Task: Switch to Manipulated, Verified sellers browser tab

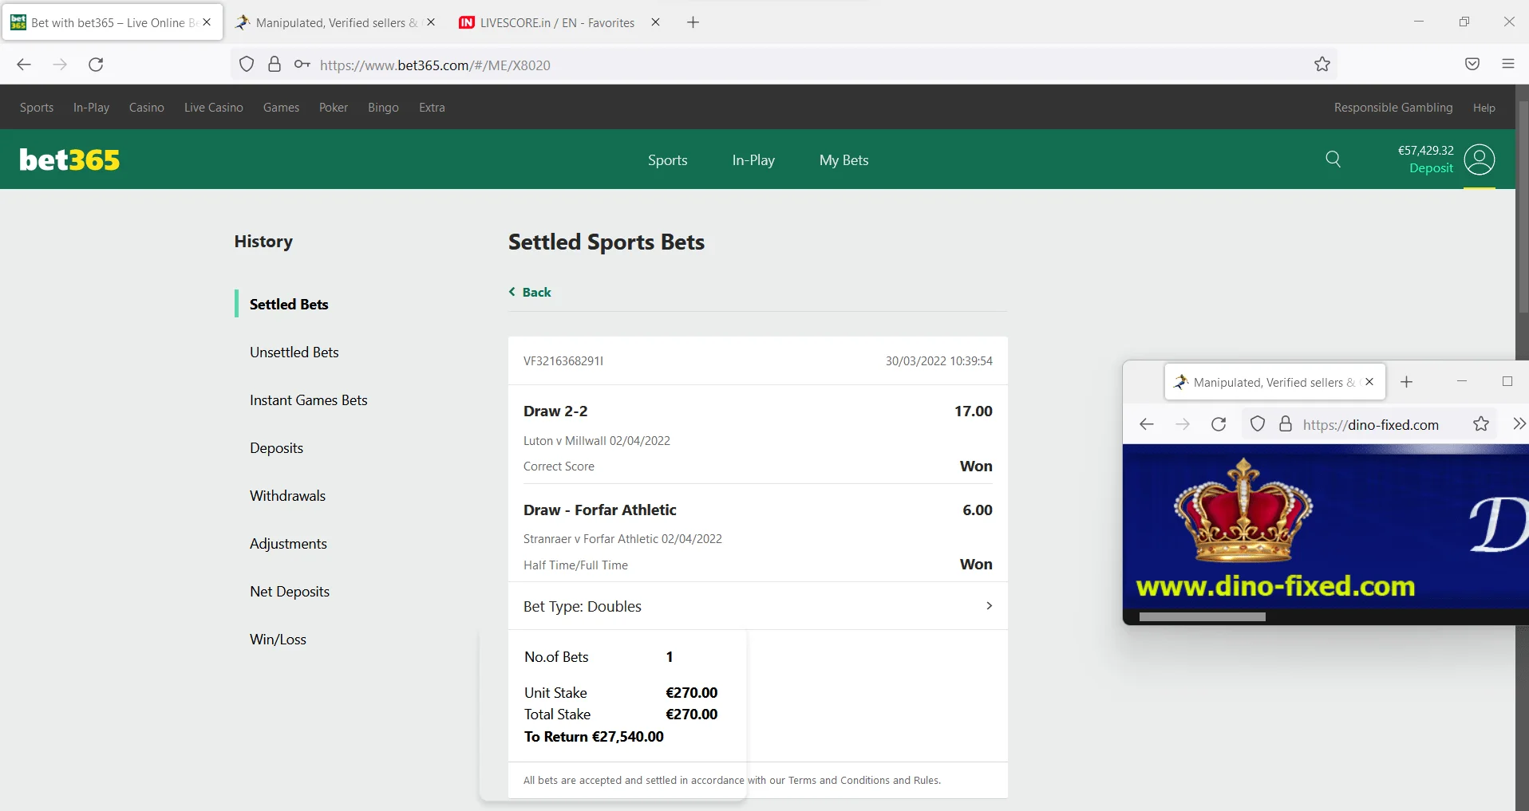Action: pyautogui.click(x=335, y=22)
